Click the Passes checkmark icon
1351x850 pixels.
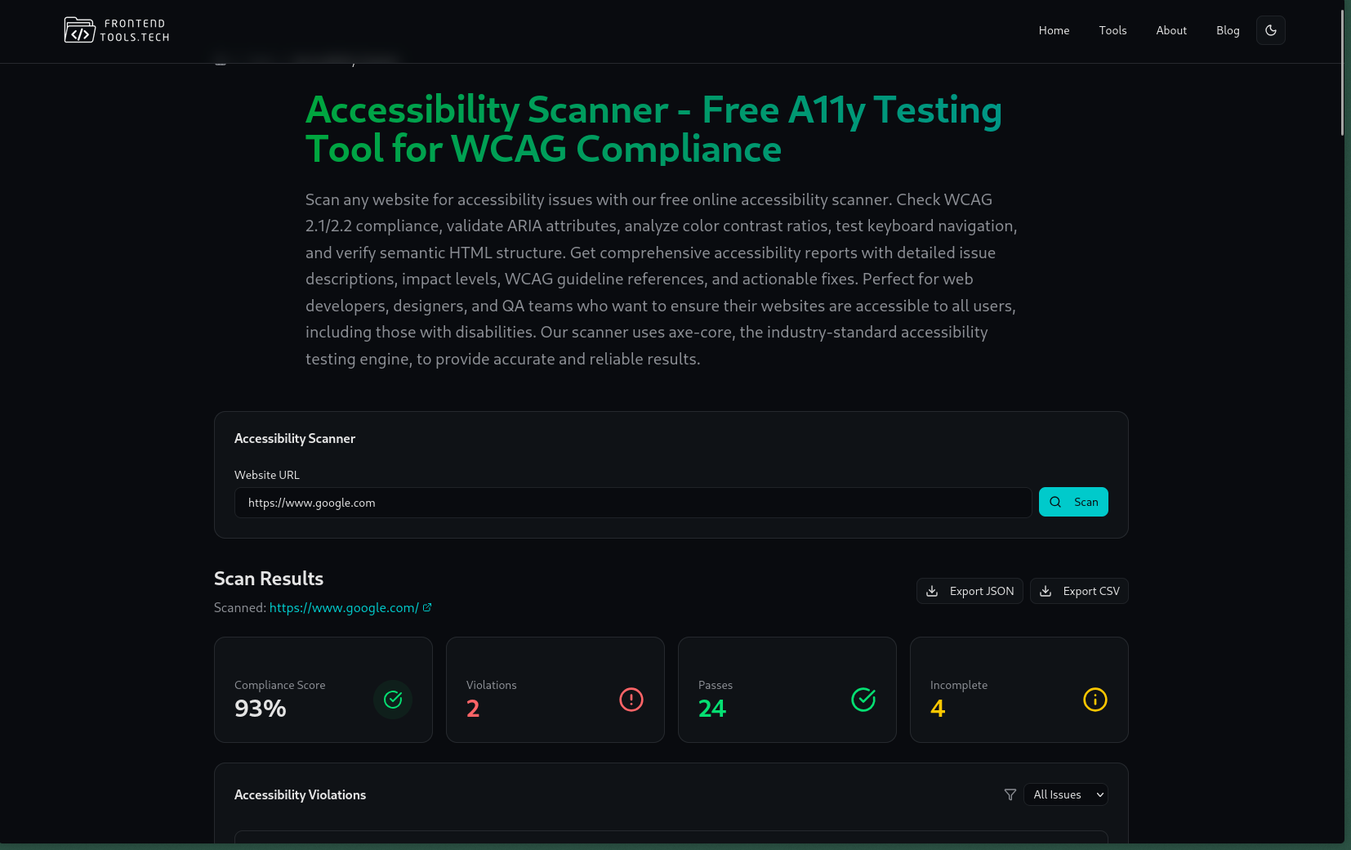pos(863,700)
